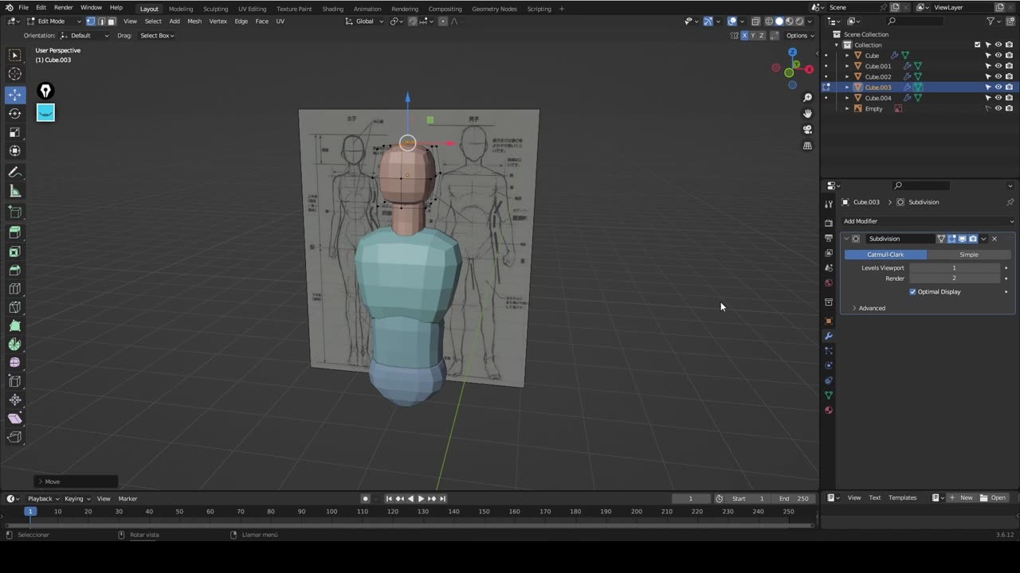
Task: Expand the Move operator panel
Action: tap(76, 481)
